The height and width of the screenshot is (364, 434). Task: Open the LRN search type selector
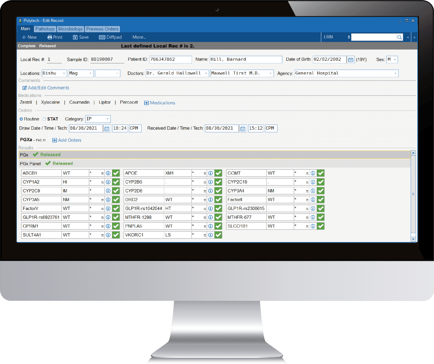tap(337, 37)
